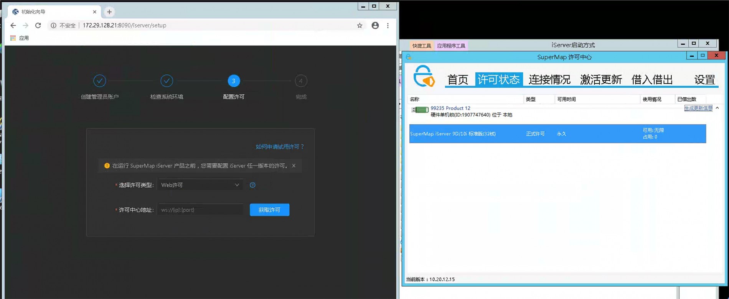Click the 正式许可 cell

(x=535, y=134)
